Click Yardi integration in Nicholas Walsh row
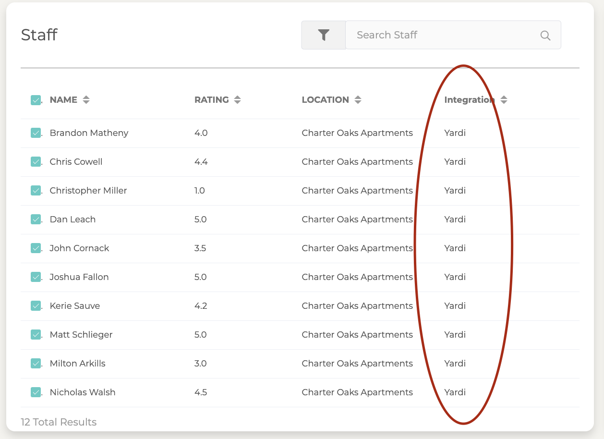This screenshot has width=604, height=439. coord(455,392)
